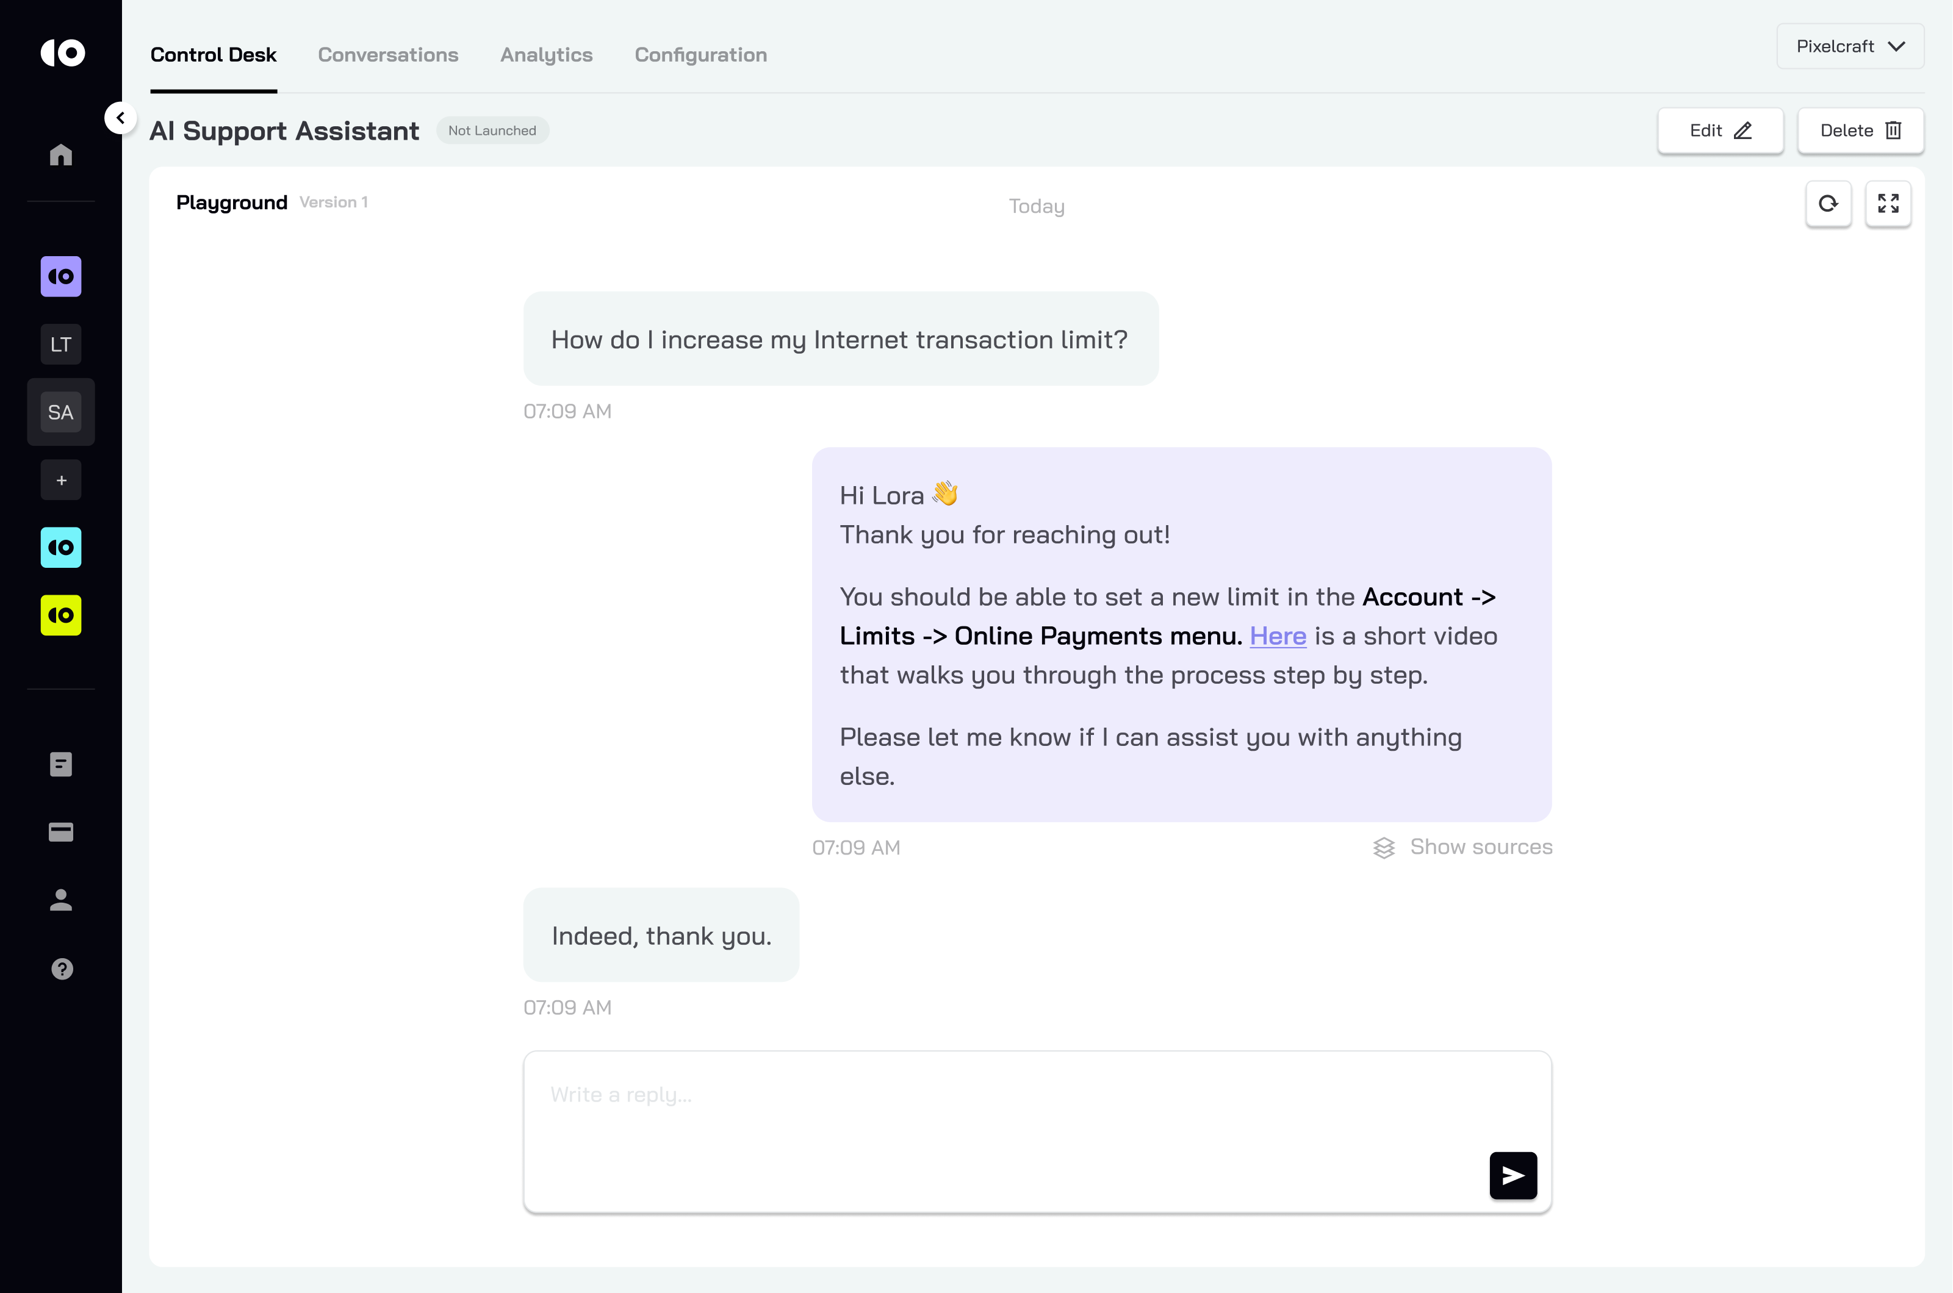Click the Edit button for the assistant
1953x1293 pixels.
tap(1719, 131)
